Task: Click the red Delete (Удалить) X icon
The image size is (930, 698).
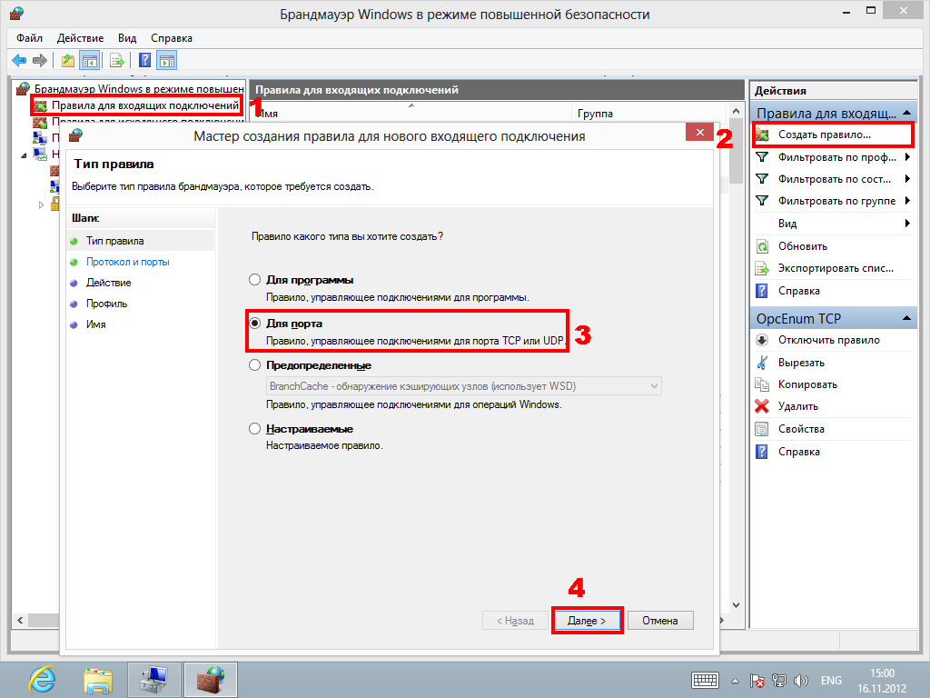Action: [762, 406]
